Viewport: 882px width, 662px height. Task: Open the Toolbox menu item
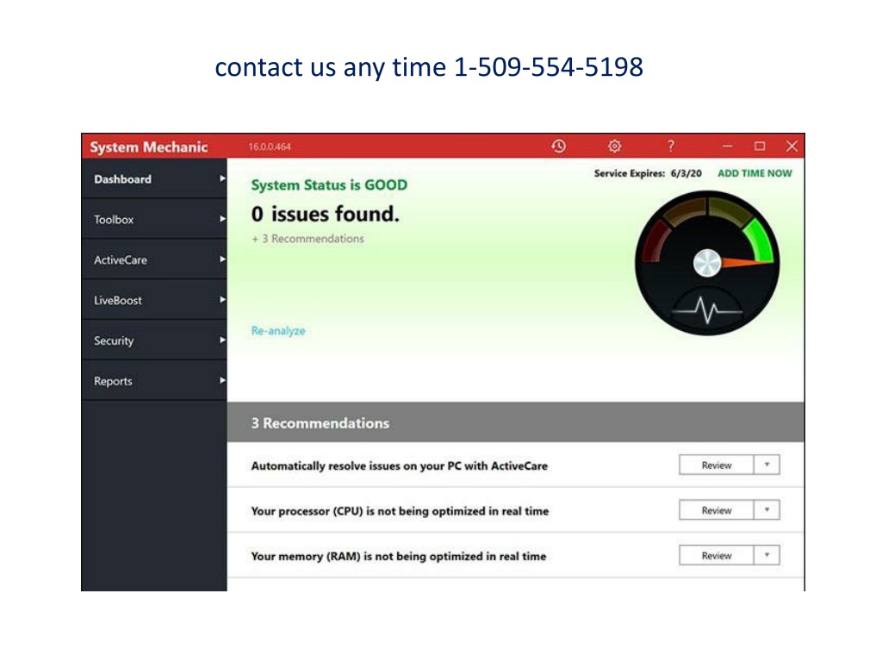(x=154, y=220)
